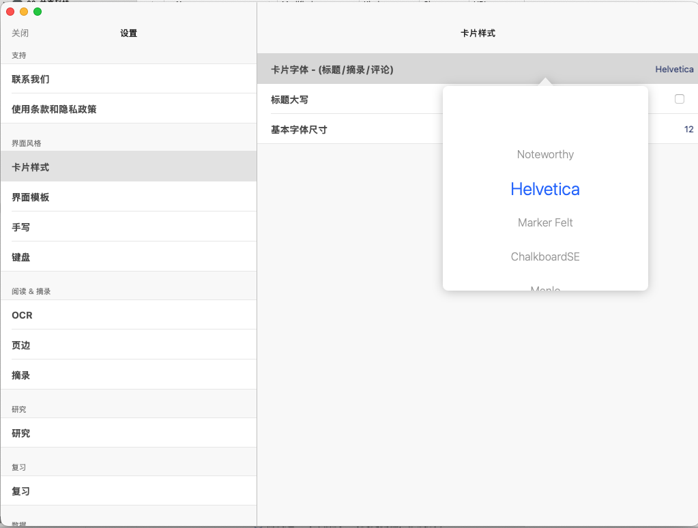Select 研究 in the settings list
Screen dimensions: 698x528
[21, 433]
